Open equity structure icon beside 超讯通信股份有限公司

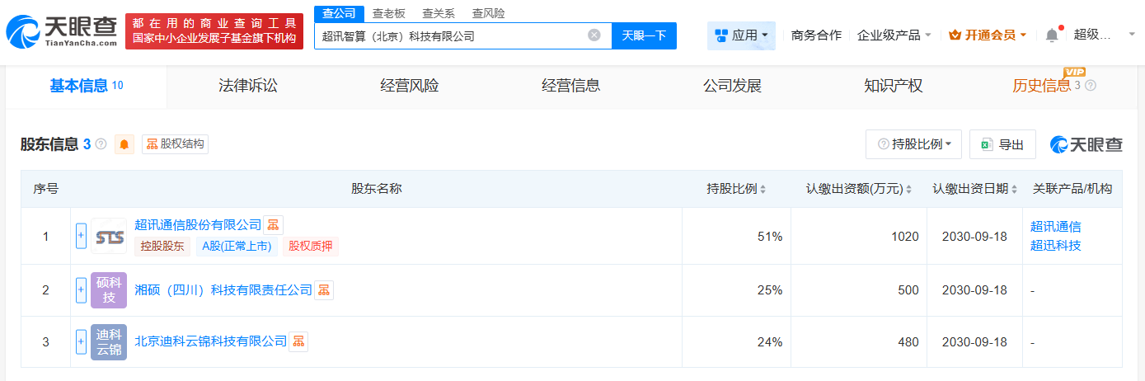273,225
